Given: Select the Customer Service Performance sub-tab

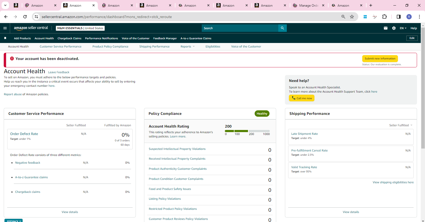Looking at the screenshot, I should click(61, 46).
